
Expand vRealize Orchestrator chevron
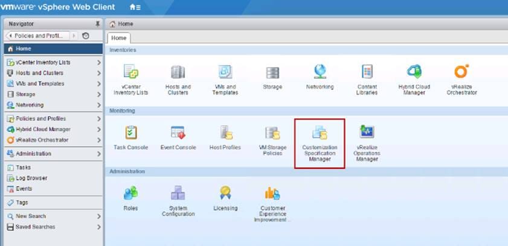click(99, 140)
